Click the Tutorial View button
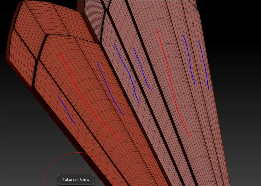 76,180
